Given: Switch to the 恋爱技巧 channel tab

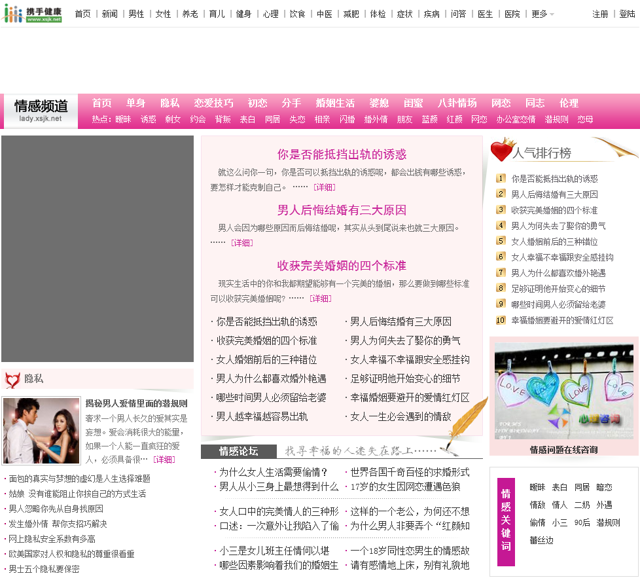Looking at the screenshot, I should [214, 103].
